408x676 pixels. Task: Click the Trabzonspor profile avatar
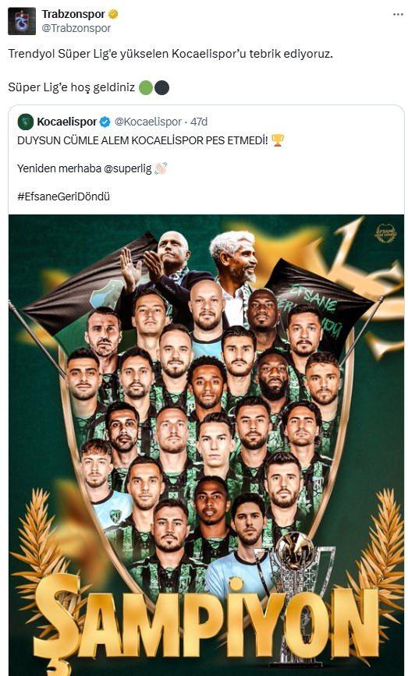[22, 21]
